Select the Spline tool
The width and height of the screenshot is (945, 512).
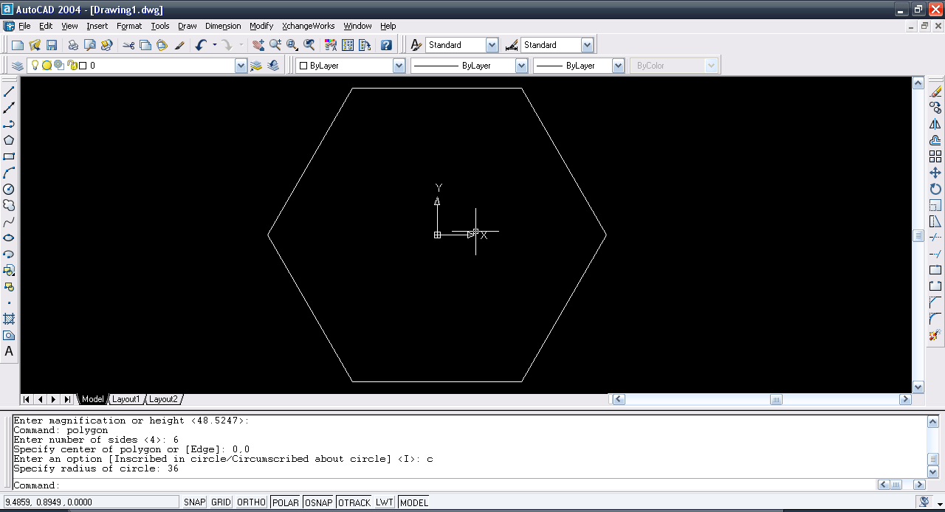coord(9,221)
